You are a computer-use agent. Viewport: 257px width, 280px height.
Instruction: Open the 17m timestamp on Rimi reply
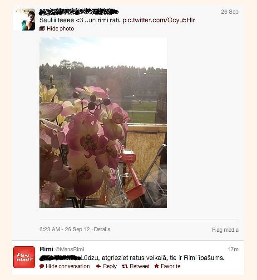(233, 249)
